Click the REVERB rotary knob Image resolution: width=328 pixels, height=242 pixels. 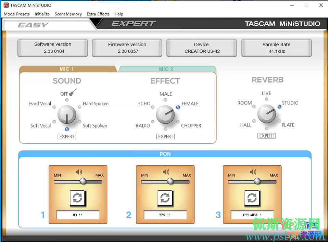pyautogui.click(x=267, y=113)
